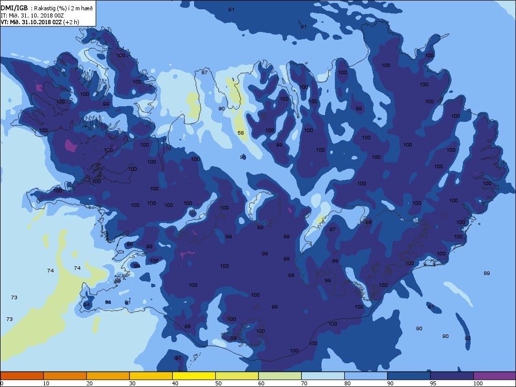Click the 89 value over the eastern sea

pyautogui.click(x=487, y=273)
